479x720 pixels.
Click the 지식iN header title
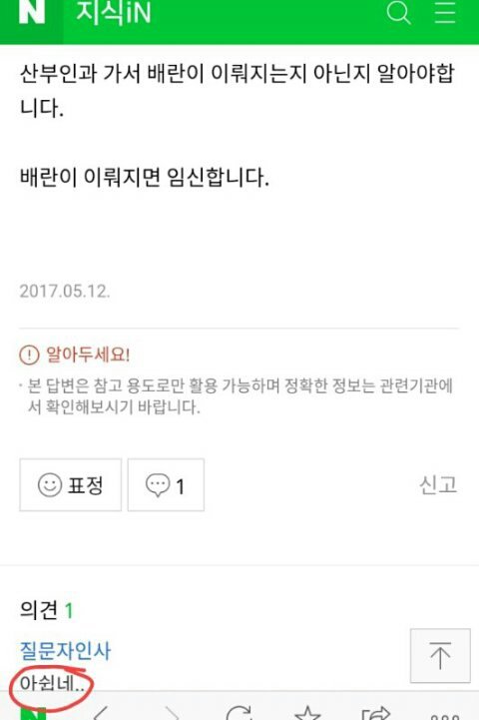[x=113, y=12]
